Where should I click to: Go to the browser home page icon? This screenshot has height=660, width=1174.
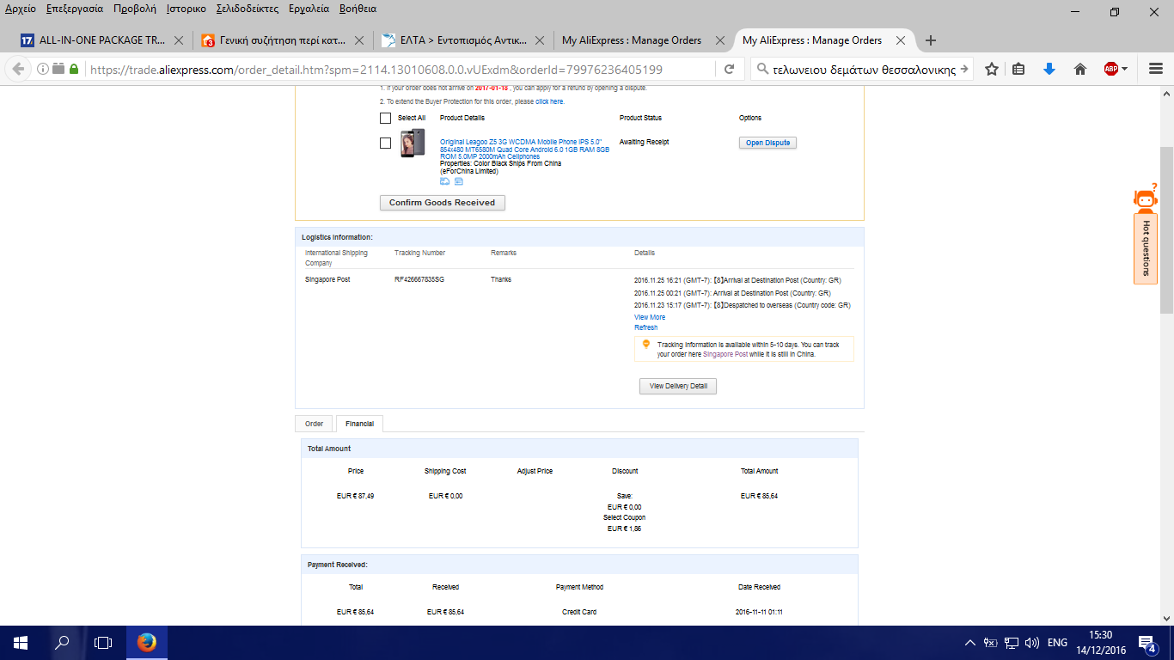click(1080, 70)
